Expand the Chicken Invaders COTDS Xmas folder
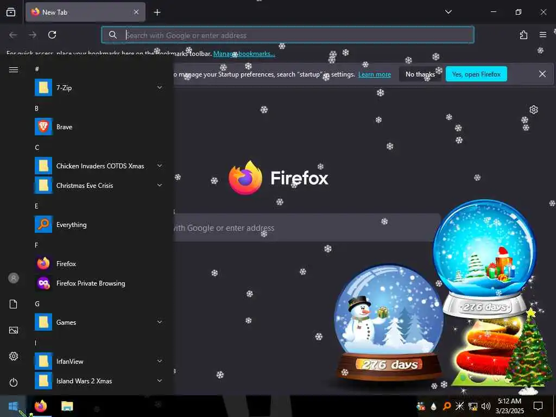This screenshot has width=556, height=417. click(99, 166)
